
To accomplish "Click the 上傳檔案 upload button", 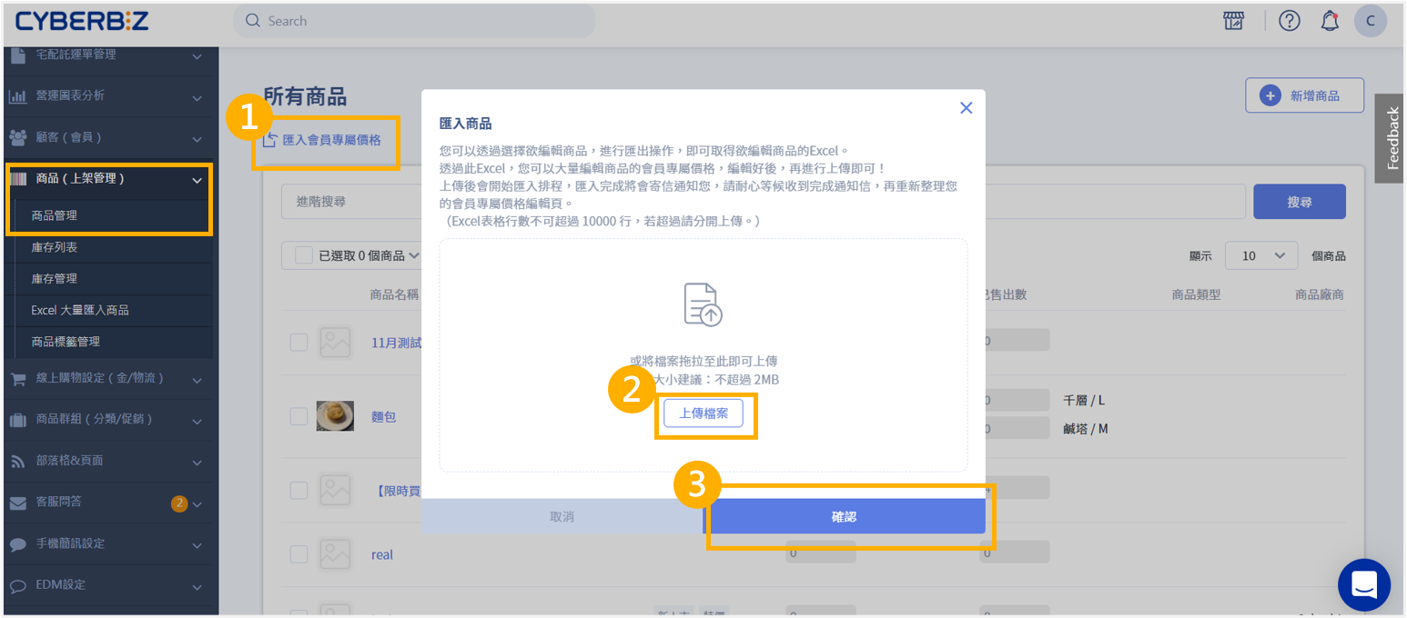I will tap(703, 414).
